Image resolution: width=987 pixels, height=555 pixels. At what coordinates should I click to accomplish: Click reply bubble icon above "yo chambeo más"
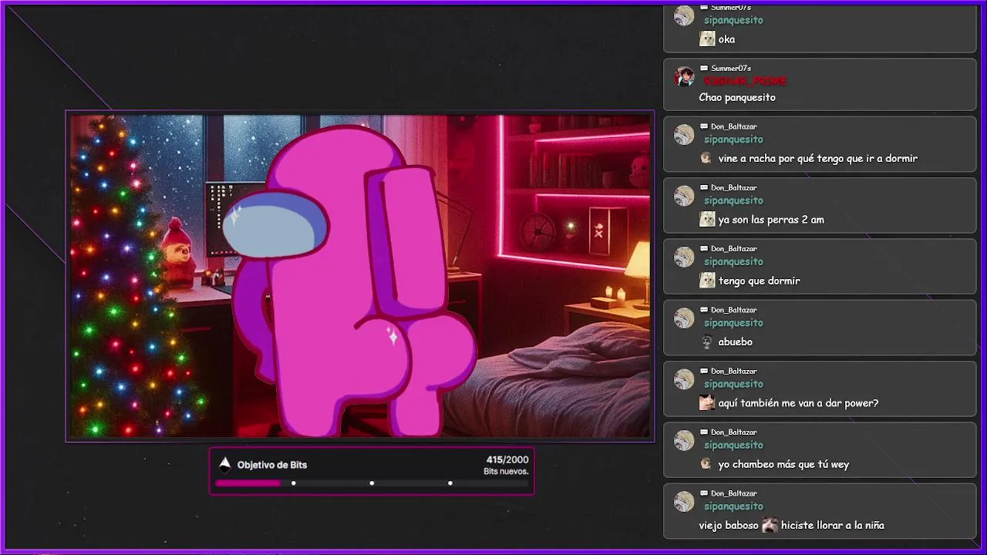pos(704,432)
